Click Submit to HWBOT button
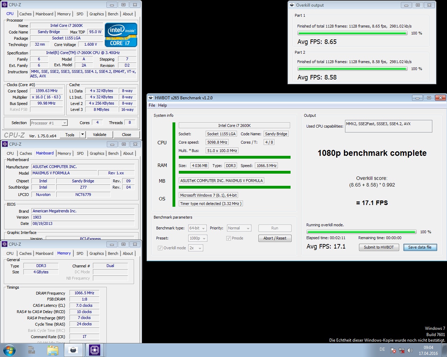447x357 pixels. pos(379,247)
